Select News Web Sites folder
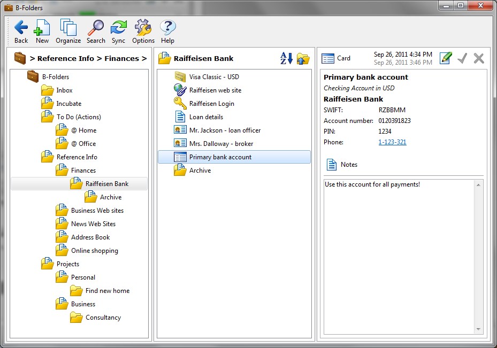Image resolution: width=497 pixels, height=348 pixels. click(x=86, y=224)
